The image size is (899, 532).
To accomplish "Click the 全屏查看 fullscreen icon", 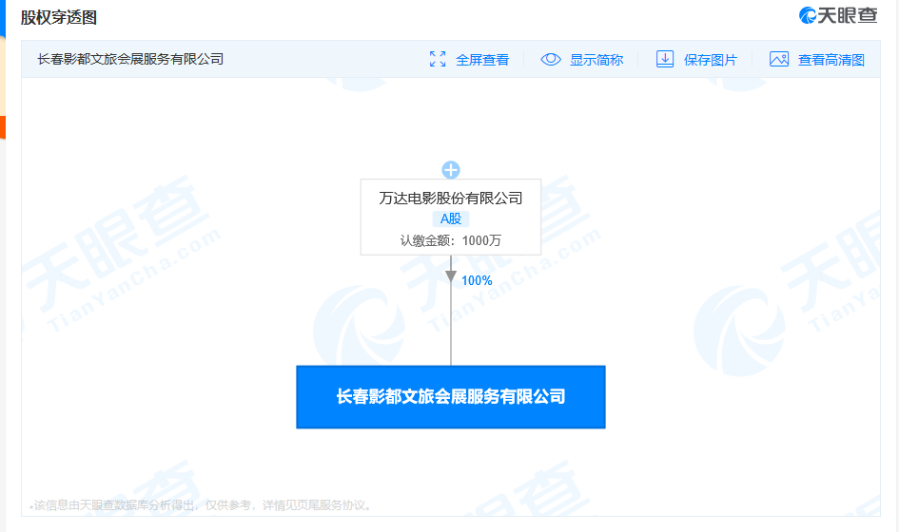I will (438, 59).
